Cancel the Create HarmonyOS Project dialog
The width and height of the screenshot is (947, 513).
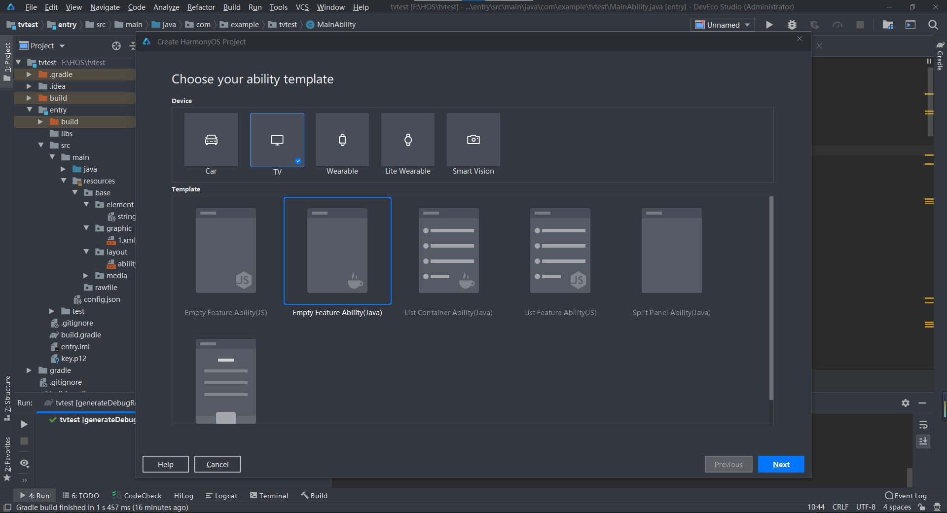[x=218, y=464]
